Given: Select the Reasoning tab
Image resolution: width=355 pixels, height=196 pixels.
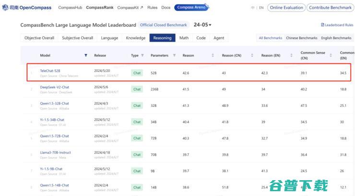Looking at the screenshot, I should click(162, 38).
